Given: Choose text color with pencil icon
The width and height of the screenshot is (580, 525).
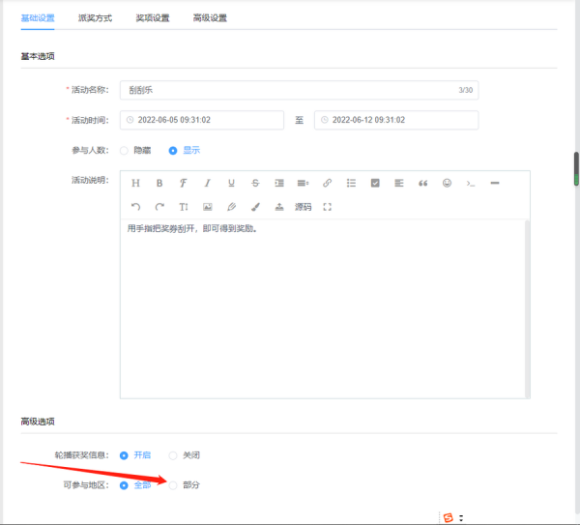Looking at the screenshot, I should tap(231, 207).
